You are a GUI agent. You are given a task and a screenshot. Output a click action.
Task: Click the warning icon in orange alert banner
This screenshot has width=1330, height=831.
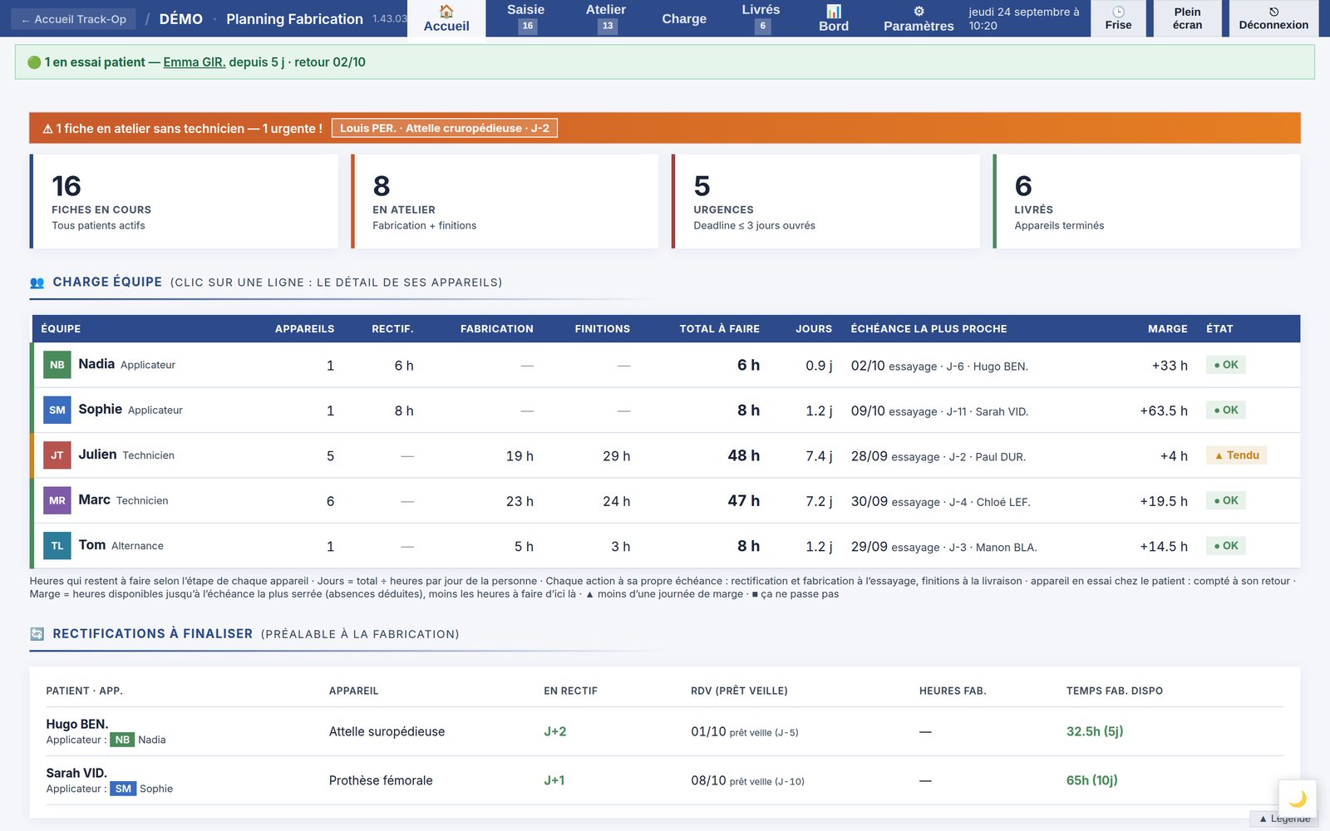click(48, 129)
